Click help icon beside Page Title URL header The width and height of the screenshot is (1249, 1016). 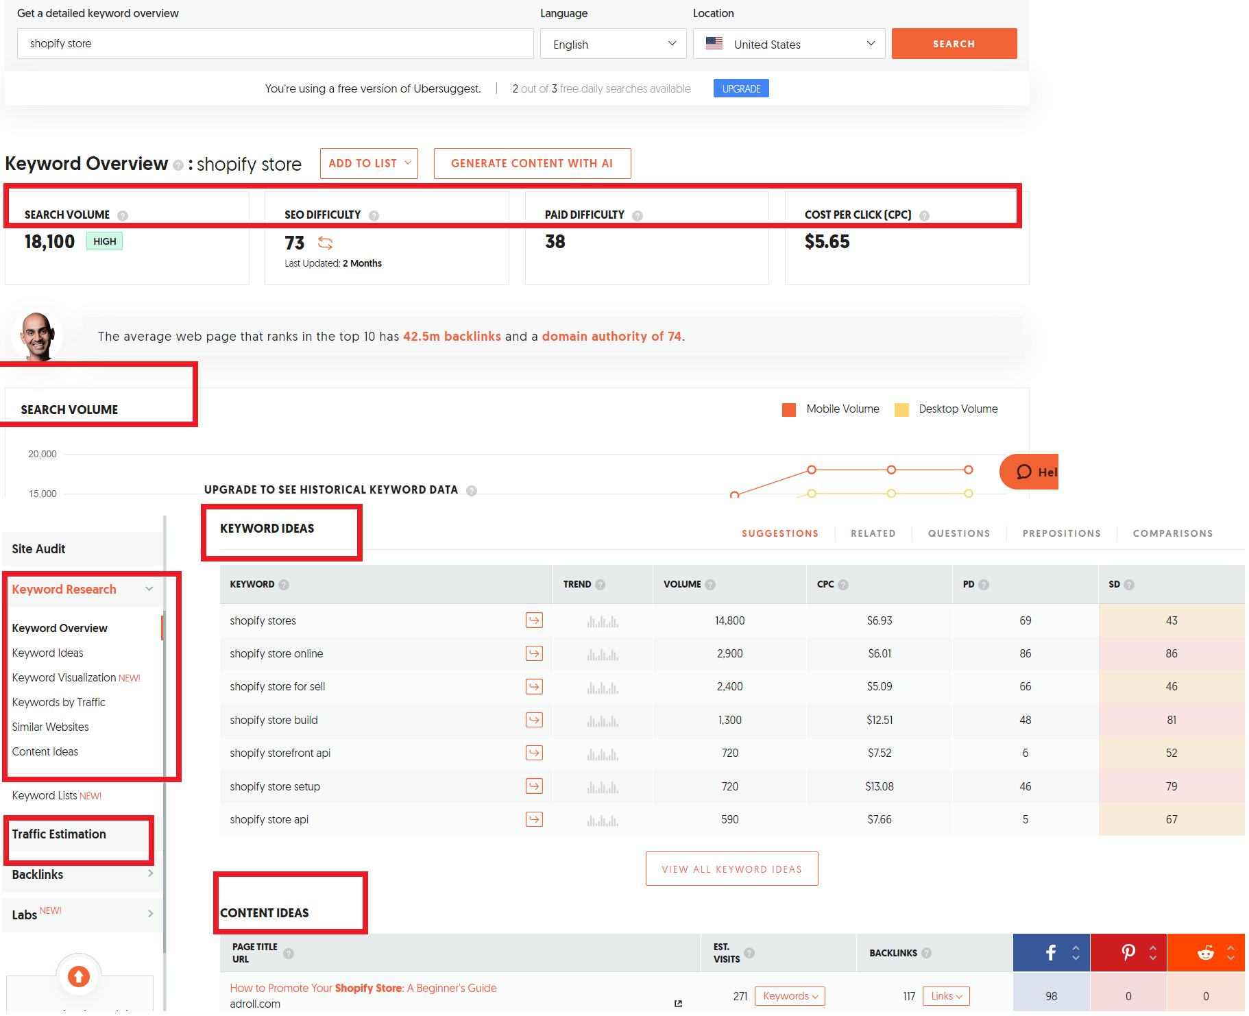(289, 954)
